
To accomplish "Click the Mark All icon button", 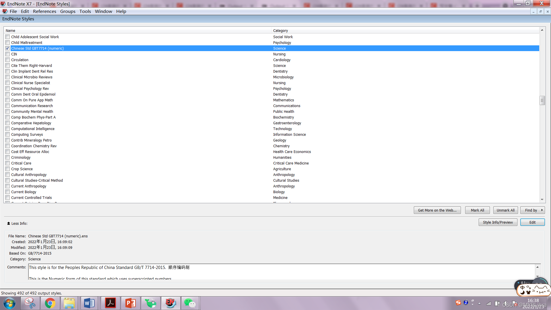I will [477, 210].
